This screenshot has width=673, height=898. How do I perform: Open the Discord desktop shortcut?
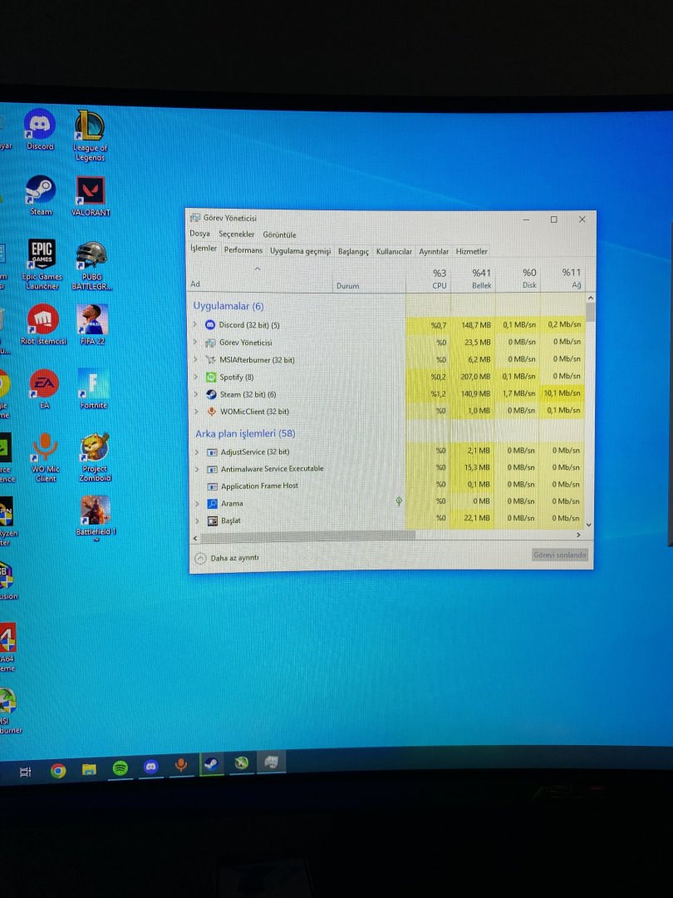pos(40,130)
